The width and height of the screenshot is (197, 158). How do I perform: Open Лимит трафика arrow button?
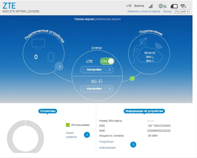point(87,135)
